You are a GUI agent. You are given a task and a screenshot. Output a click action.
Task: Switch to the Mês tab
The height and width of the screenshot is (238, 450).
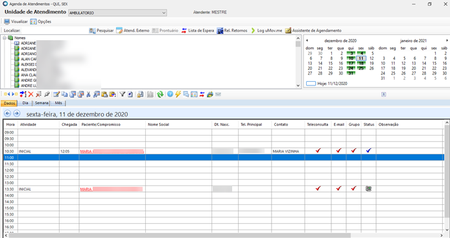pyautogui.click(x=58, y=103)
